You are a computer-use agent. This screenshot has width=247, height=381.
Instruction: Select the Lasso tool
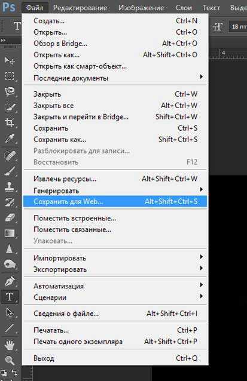click(x=10, y=91)
